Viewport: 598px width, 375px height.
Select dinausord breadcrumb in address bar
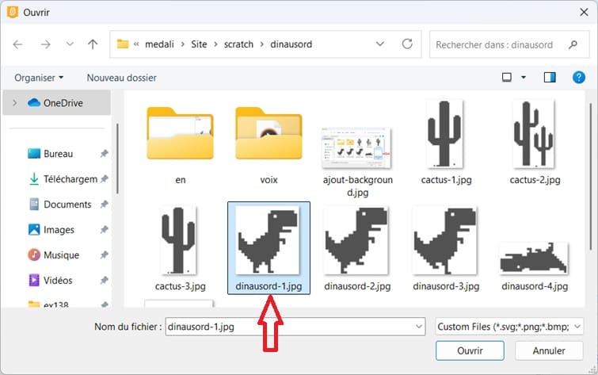pos(291,44)
